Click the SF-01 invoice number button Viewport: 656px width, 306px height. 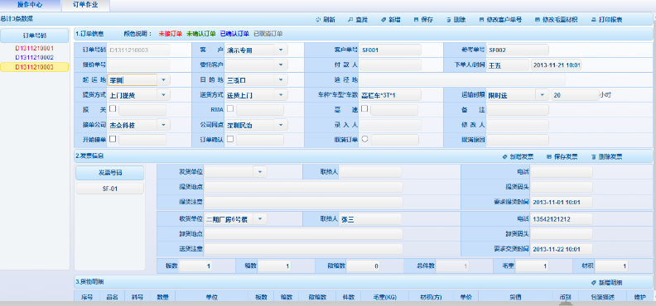click(109, 189)
